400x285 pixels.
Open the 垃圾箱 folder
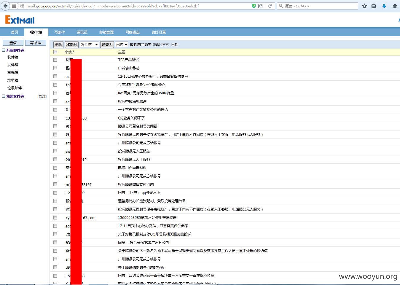pyautogui.click(x=13, y=80)
